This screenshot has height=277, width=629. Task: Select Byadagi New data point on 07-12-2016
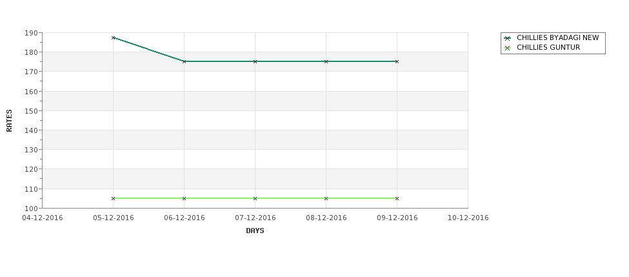[255, 61]
